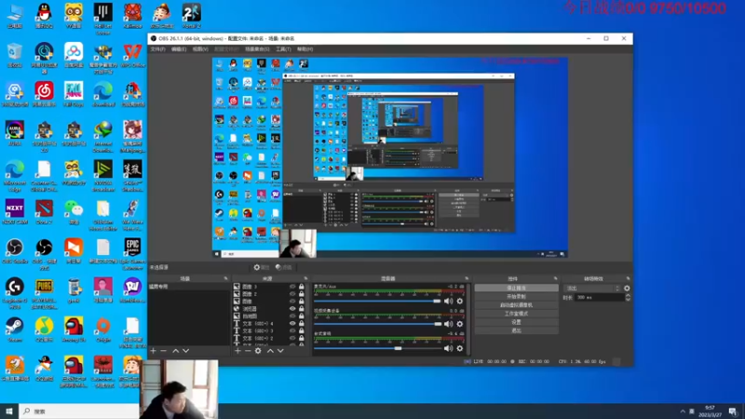Open the 文件(F) menu
This screenshot has height=419, width=745.
pos(157,49)
